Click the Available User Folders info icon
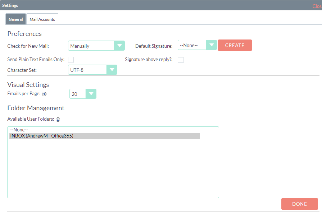Screen dimensions: 322x214 (x=58, y=120)
